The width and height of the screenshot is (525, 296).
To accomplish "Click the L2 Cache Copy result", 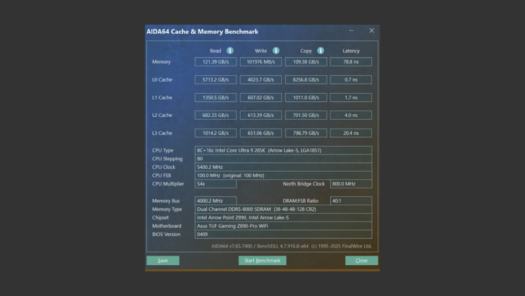I will pos(306,116).
